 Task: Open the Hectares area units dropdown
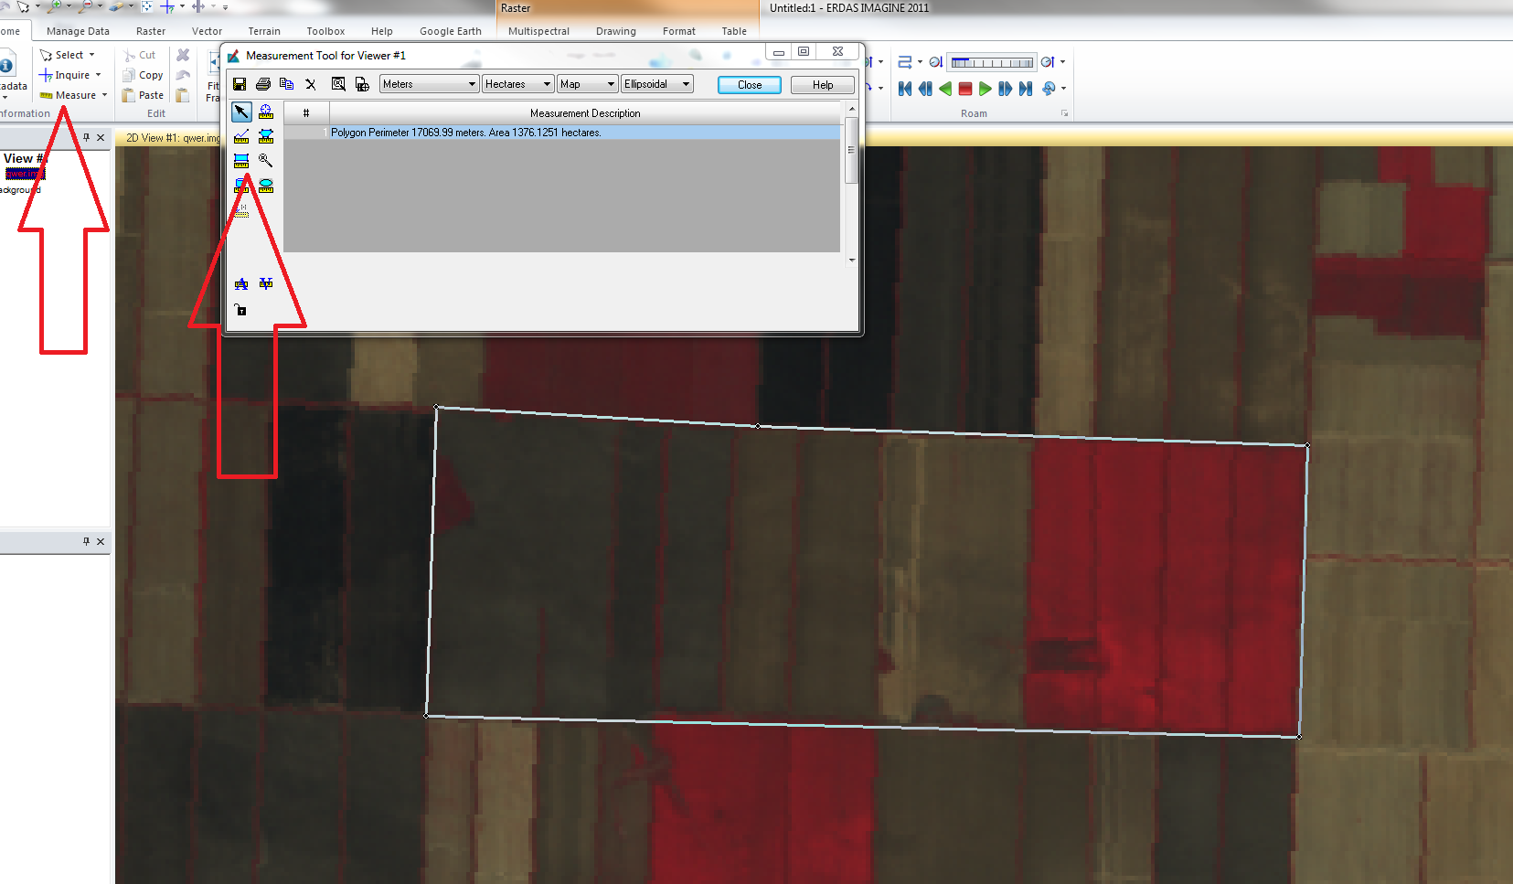pyautogui.click(x=517, y=84)
